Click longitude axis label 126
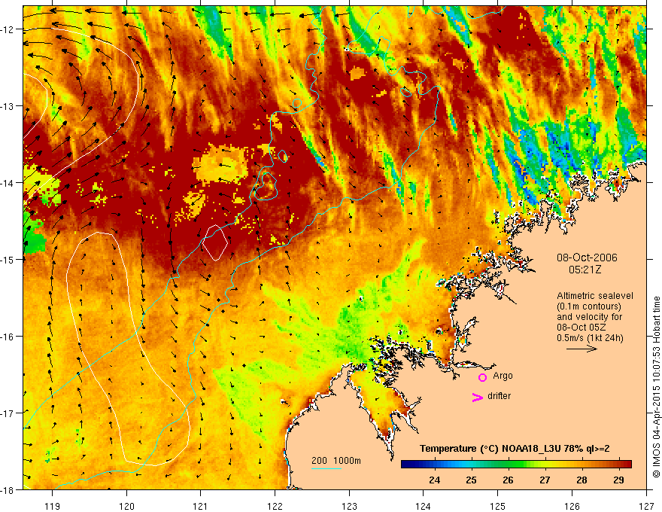662x512 pixels. (x=572, y=506)
